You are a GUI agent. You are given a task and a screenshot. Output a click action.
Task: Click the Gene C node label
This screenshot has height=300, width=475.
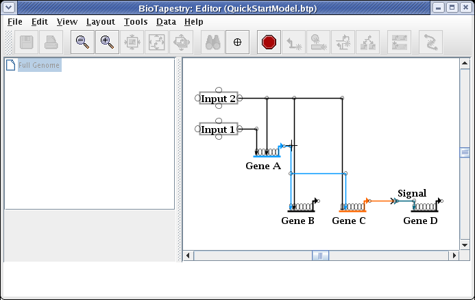(x=348, y=221)
